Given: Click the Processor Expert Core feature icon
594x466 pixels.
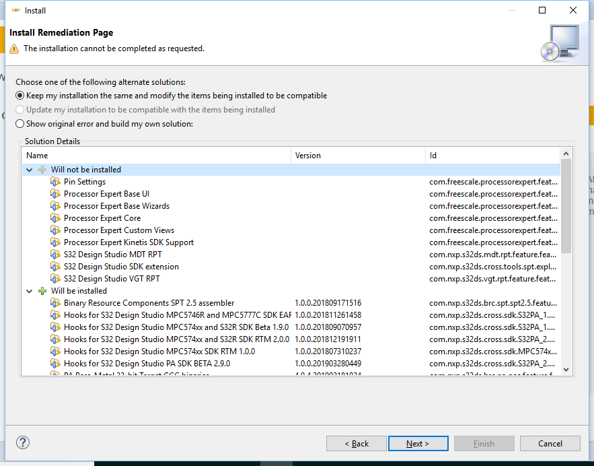Looking at the screenshot, I should click(55, 218).
